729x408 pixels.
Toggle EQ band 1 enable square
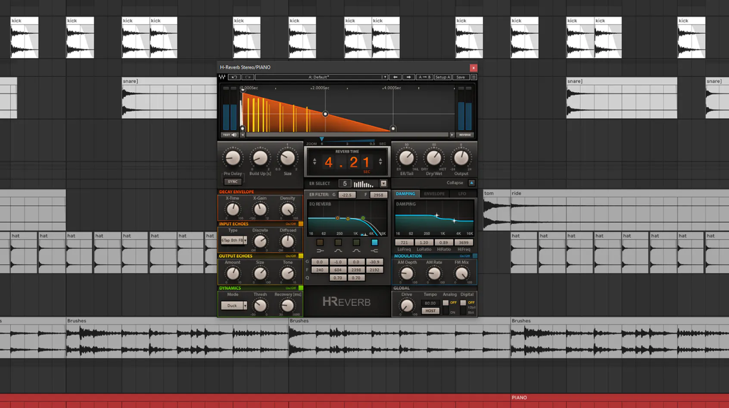point(320,242)
